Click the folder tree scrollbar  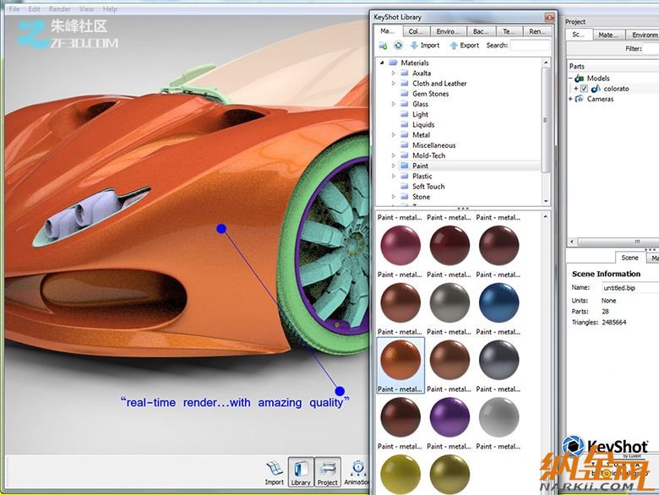tap(546, 120)
